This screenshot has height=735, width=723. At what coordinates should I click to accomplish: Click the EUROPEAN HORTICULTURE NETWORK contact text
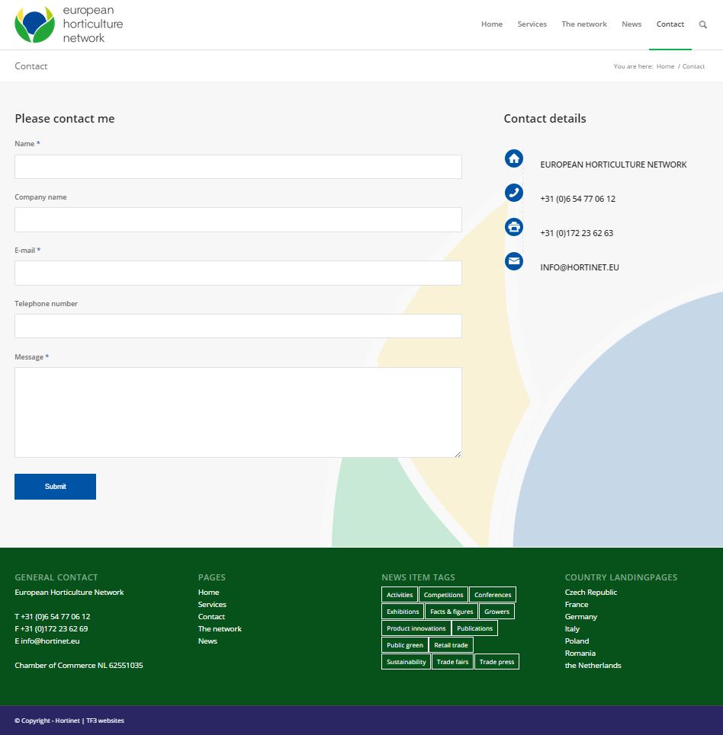tap(613, 165)
